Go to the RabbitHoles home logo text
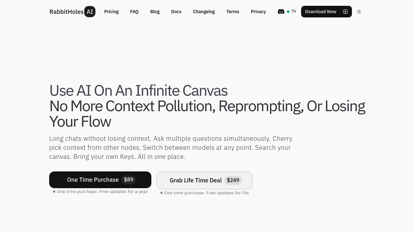This screenshot has width=414, height=232. [67, 12]
